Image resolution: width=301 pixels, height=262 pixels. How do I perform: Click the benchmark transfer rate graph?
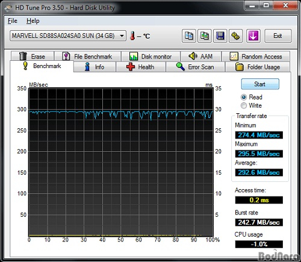121,162
